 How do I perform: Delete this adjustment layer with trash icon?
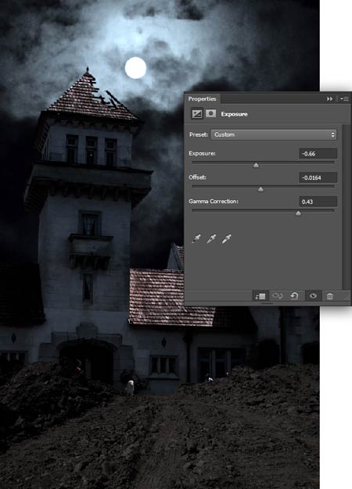(x=330, y=296)
